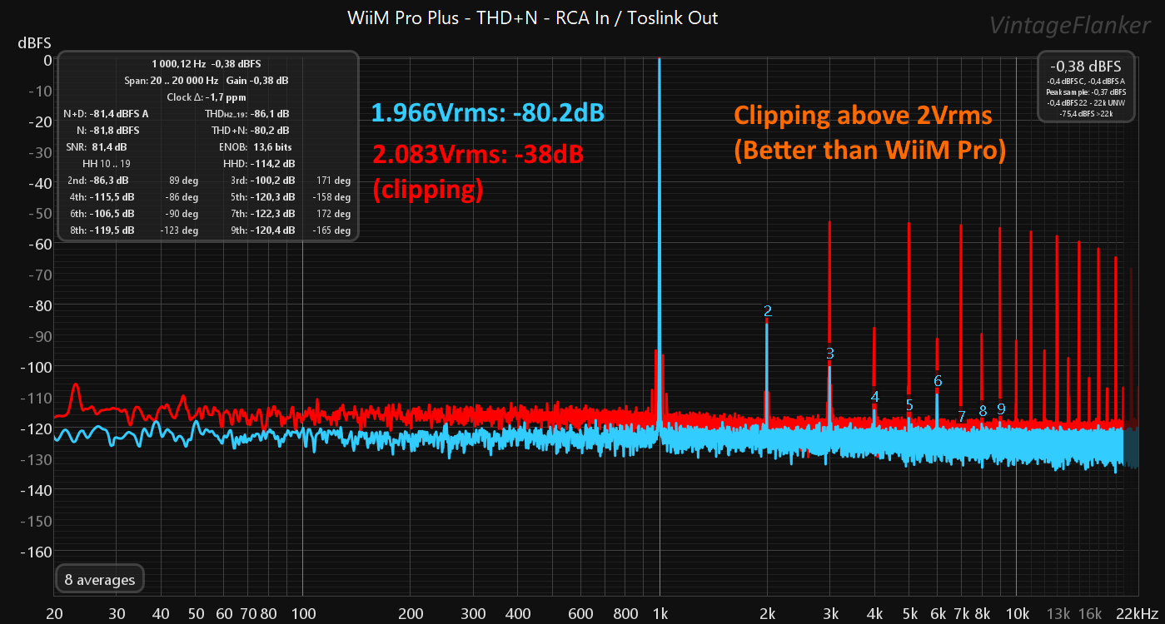Click the "HHD: -114,2 dB" value
This screenshot has height=624, width=1165.
[x=260, y=163]
